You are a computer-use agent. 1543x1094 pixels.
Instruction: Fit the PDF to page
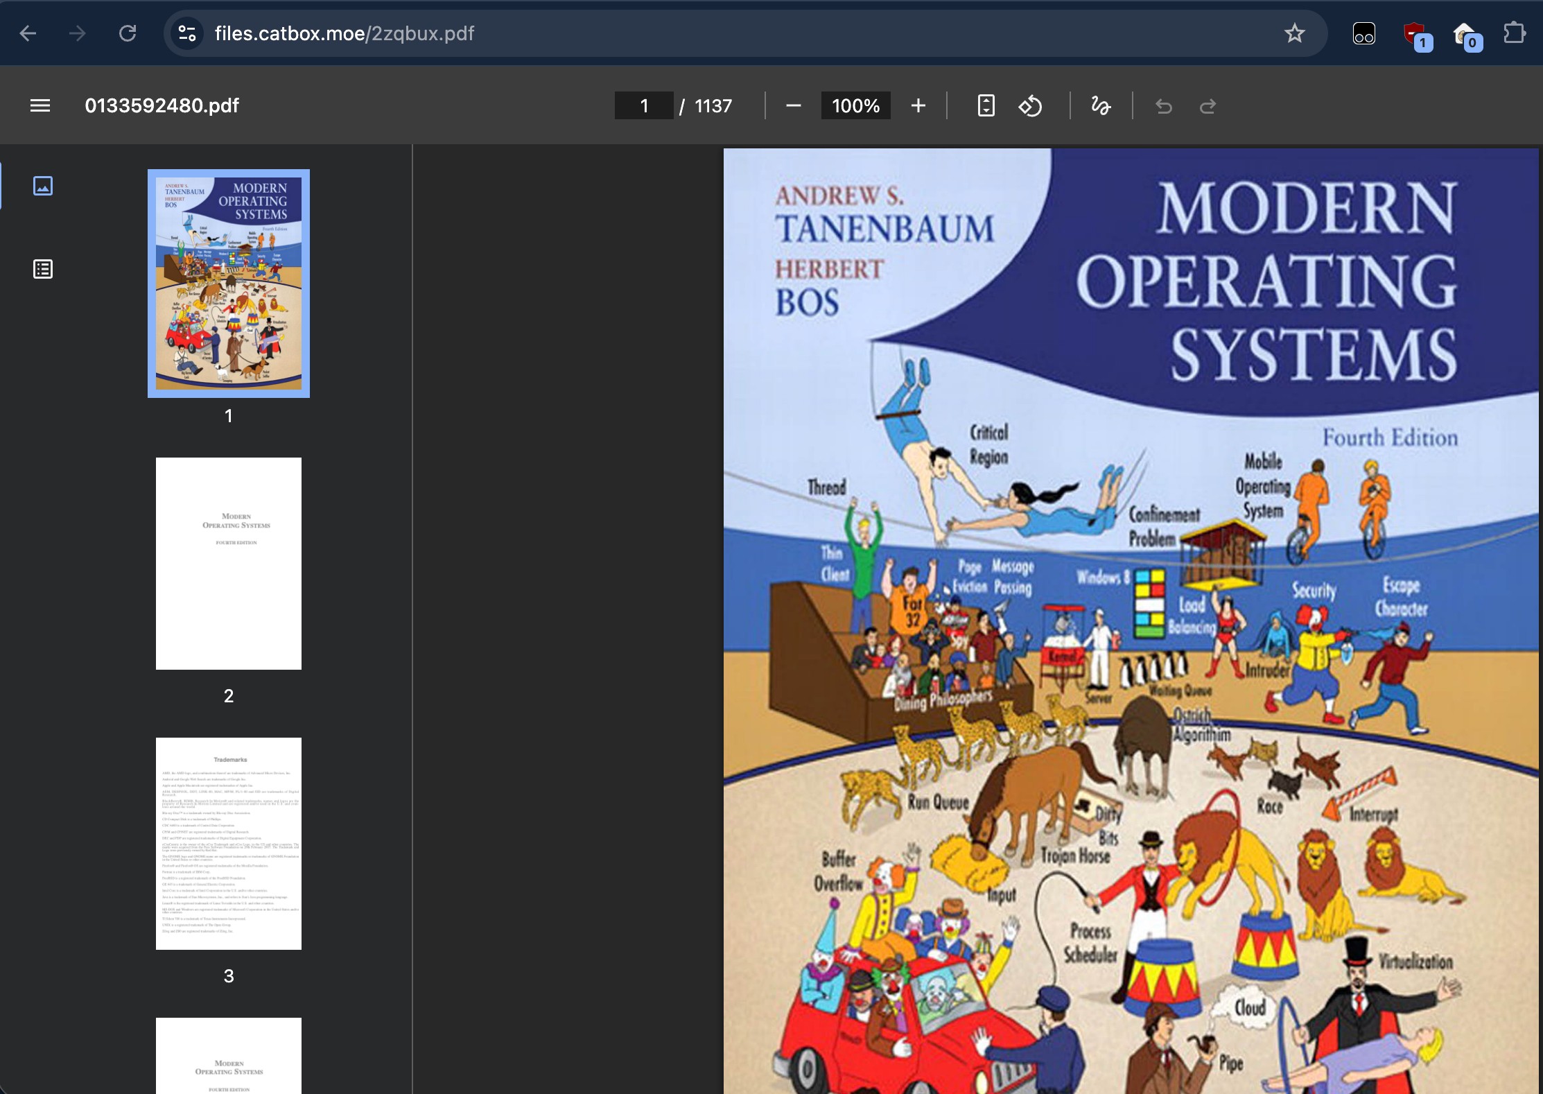(x=986, y=105)
